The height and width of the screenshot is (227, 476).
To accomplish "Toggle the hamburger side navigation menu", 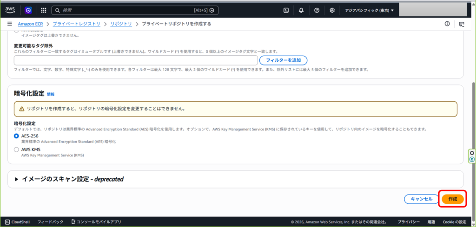I will click(x=9, y=24).
